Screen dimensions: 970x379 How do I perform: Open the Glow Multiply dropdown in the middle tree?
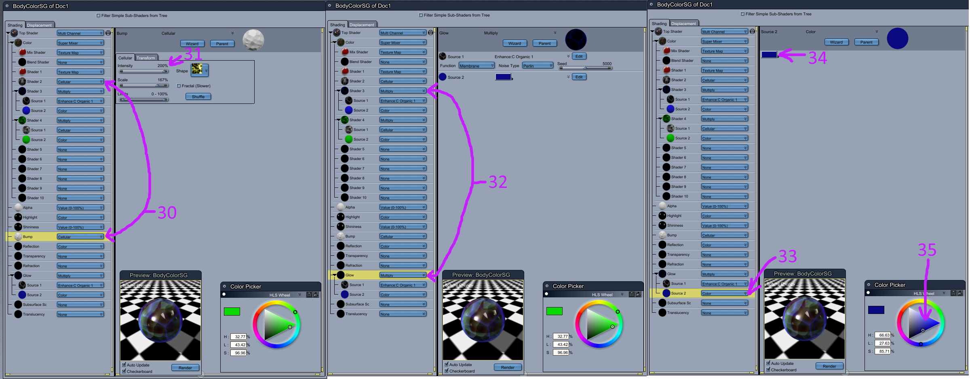coord(403,275)
